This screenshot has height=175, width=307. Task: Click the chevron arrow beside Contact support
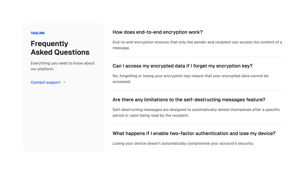64,82
